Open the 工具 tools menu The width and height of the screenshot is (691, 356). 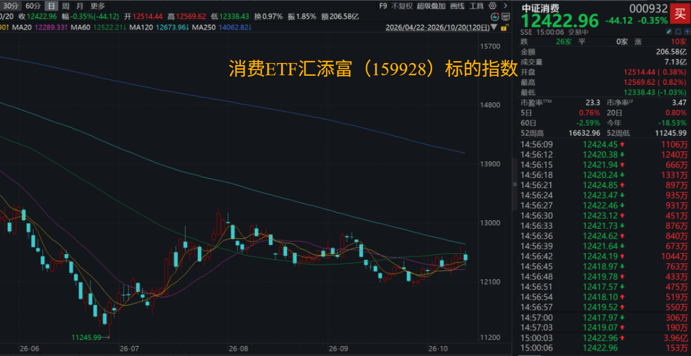pyautogui.click(x=476, y=6)
